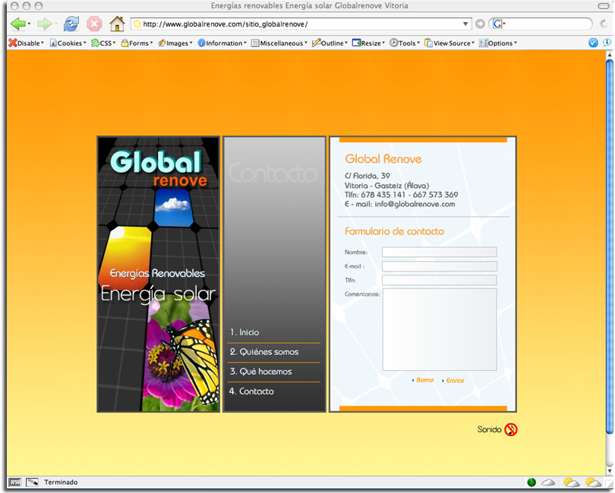Click the 'Terminado' status text
This screenshot has width=615, height=493.
pyautogui.click(x=61, y=482)
